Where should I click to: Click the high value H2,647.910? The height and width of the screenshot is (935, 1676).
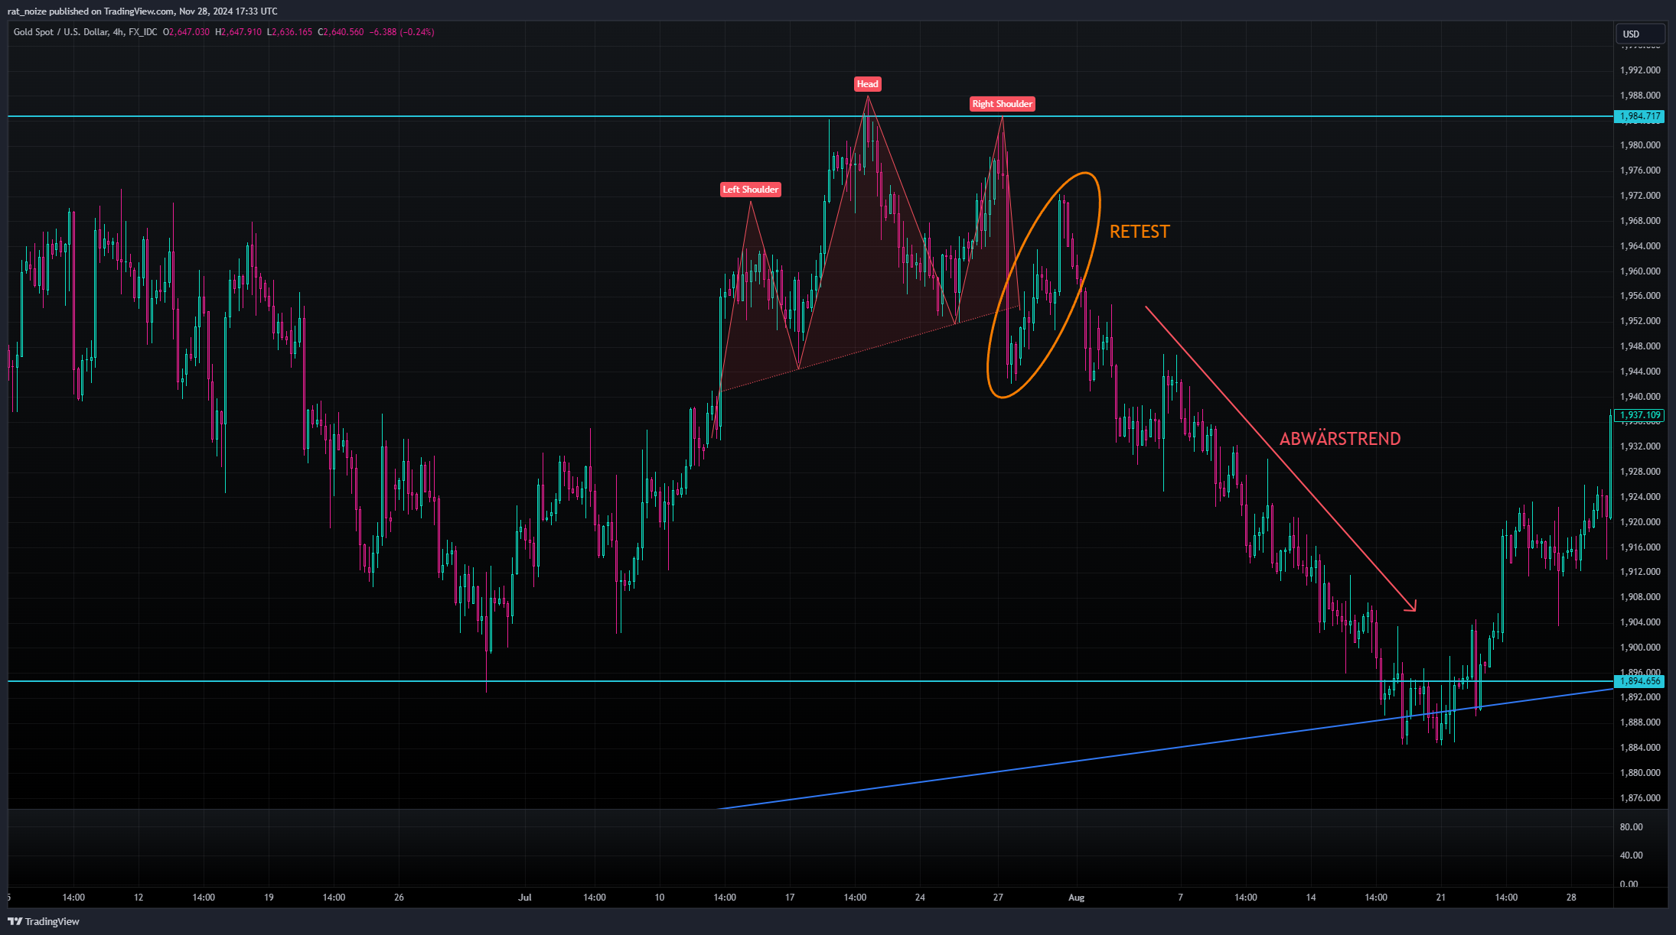pos(239,32)
